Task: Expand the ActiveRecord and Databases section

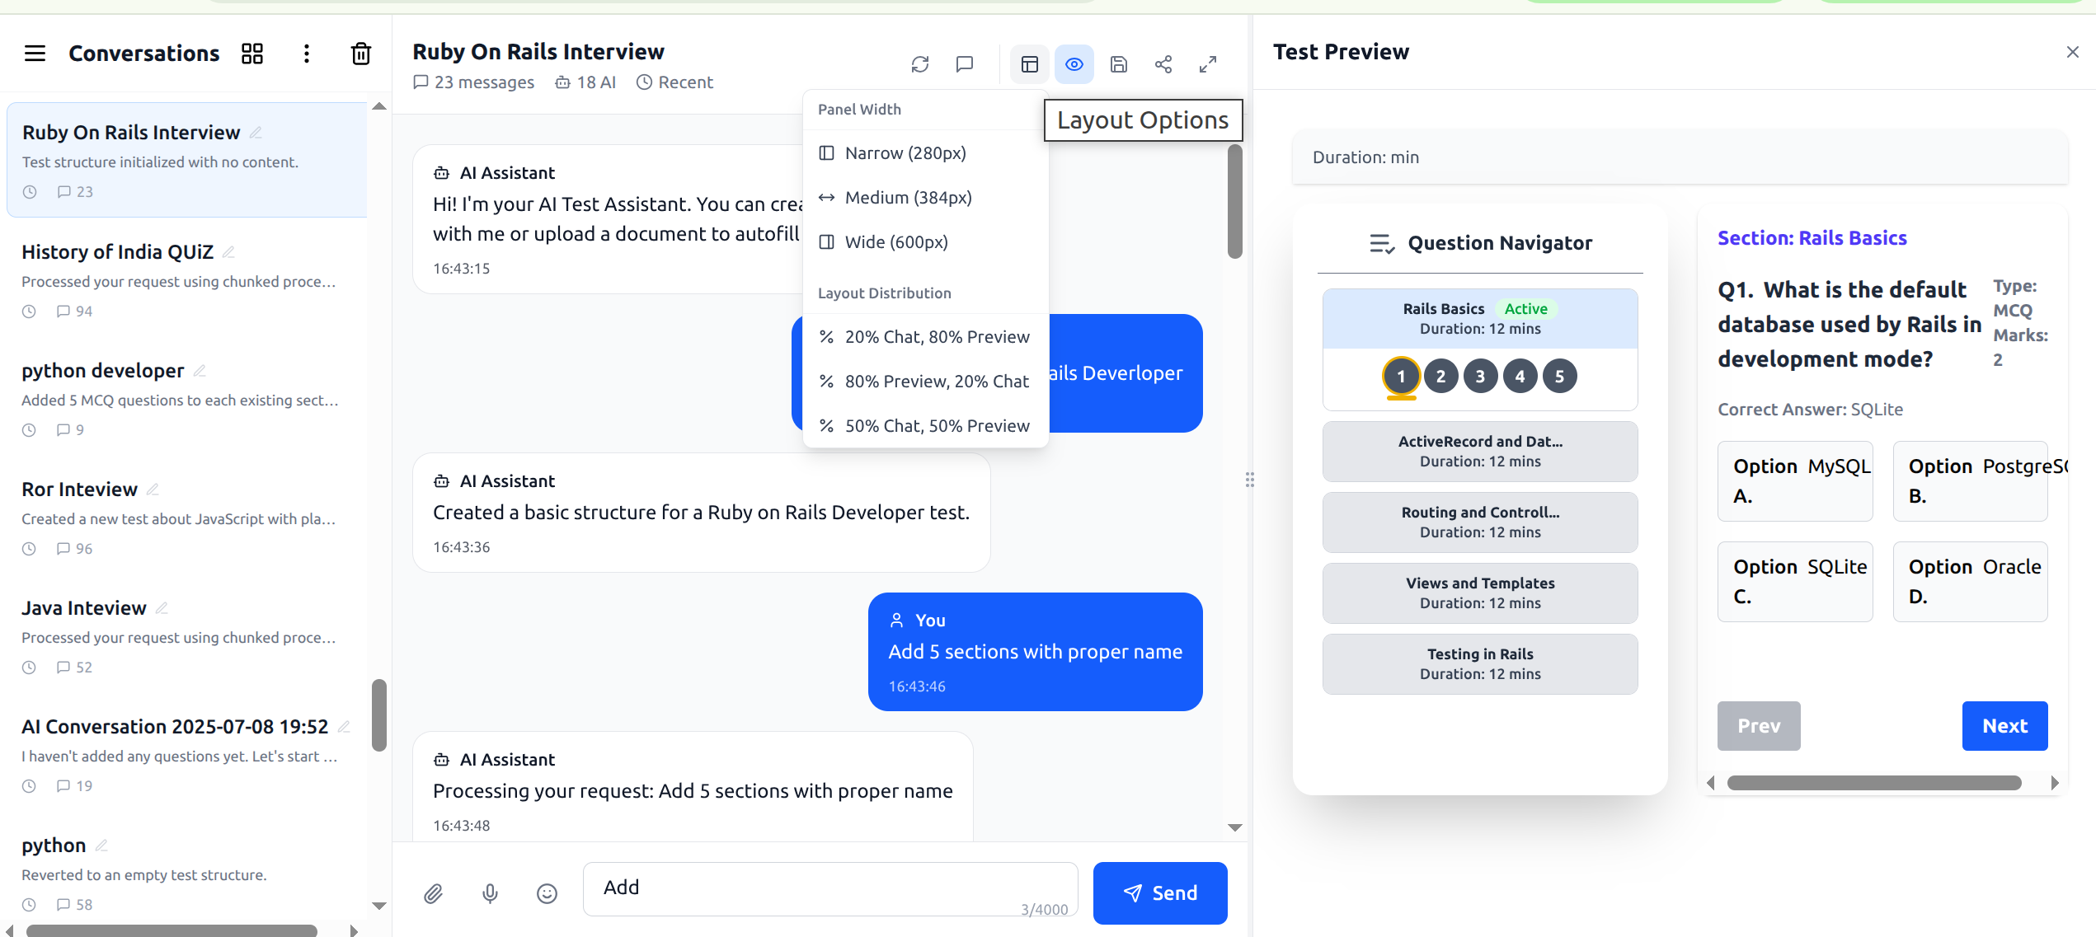Action: click(1480, 451)
